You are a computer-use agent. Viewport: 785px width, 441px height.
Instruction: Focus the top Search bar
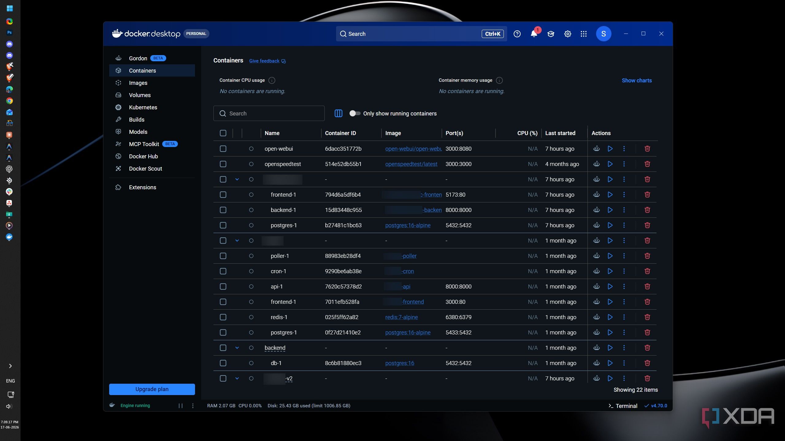click(x=421, y=34)
